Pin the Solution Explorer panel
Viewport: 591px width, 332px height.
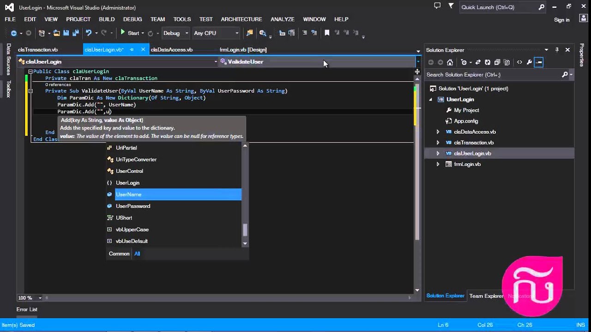557,50
